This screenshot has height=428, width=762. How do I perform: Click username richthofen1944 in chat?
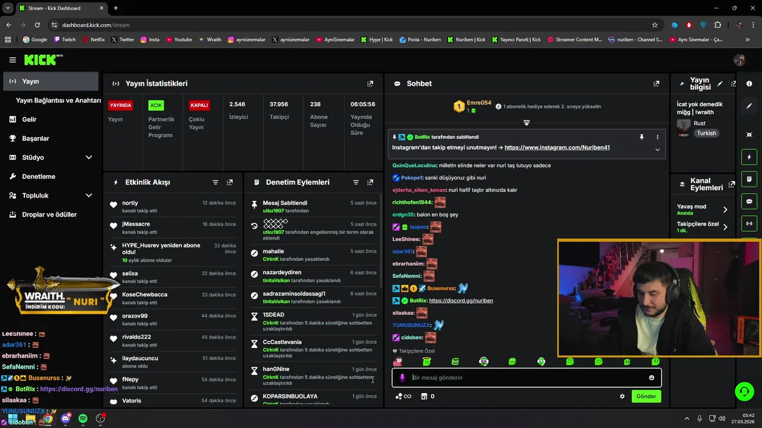(x=412, y=202)
